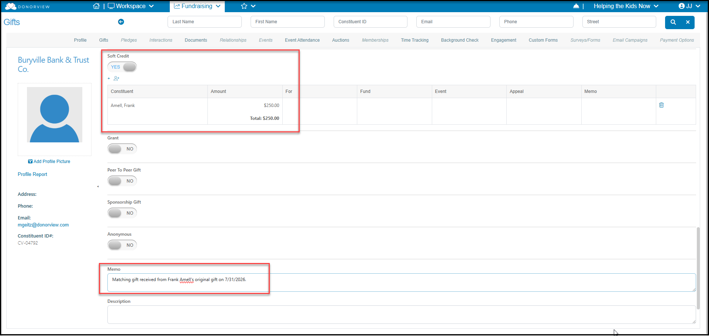709x336 pixels.
Task: Open the Profile tab
Action: tap(80, 40)
